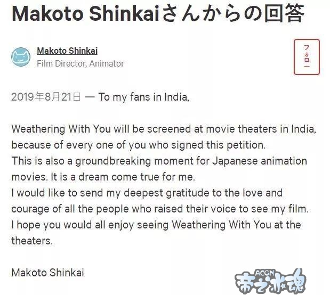Click the line 'I hope you would all enjoy'
Screen dimensions: 330x295
tap(156, 225)
